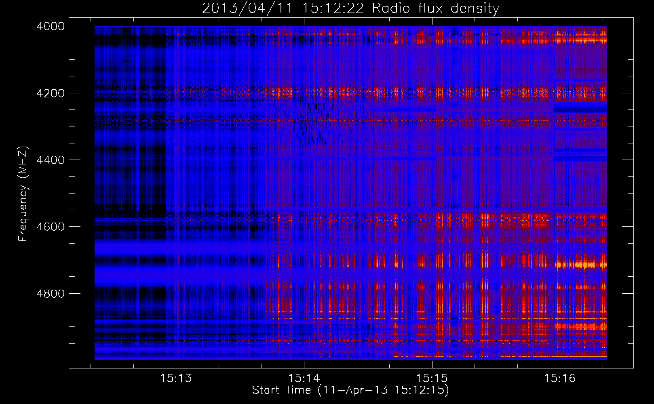Click the 15:13 time tick label
The height and width of the screenshot is (404, 654).
[176, 379]
